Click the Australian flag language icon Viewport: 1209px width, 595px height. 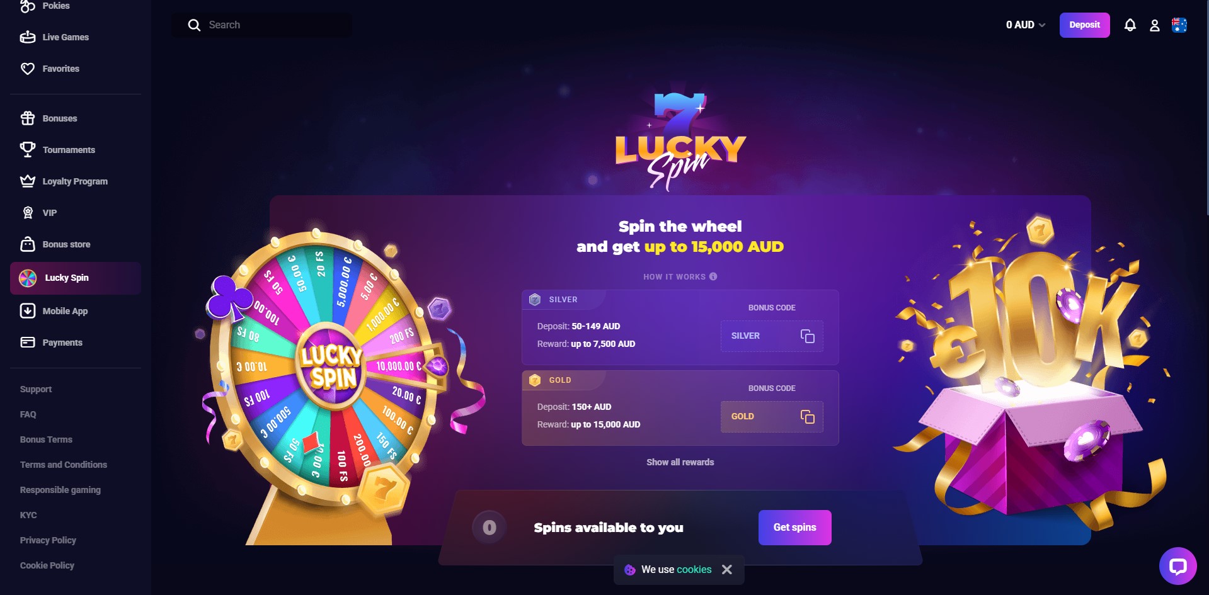click(1179, 25)
